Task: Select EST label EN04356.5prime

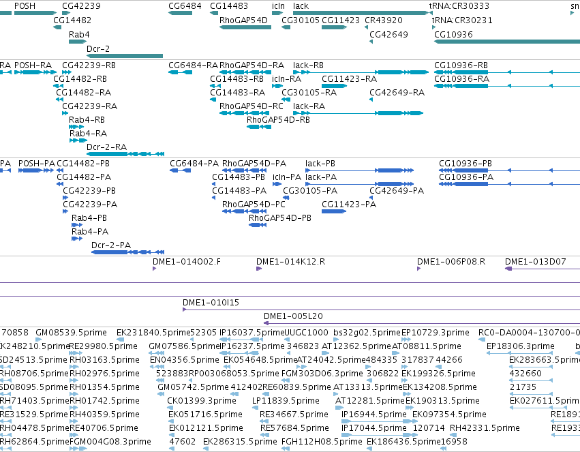Action: click(x=185, y=360)
